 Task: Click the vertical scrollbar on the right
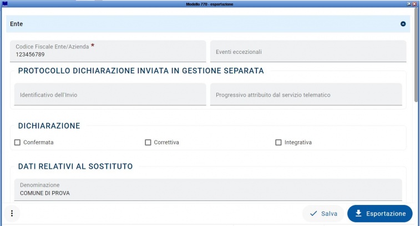[x=417, y=56]
